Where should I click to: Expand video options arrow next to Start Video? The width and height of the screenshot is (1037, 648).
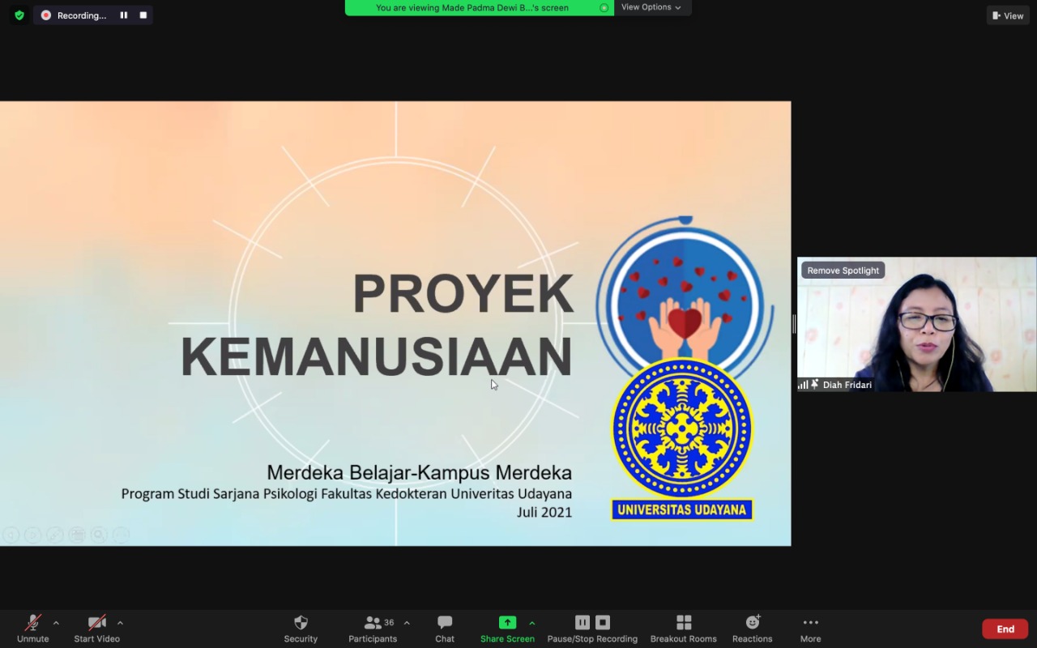[x=120, y=623]
